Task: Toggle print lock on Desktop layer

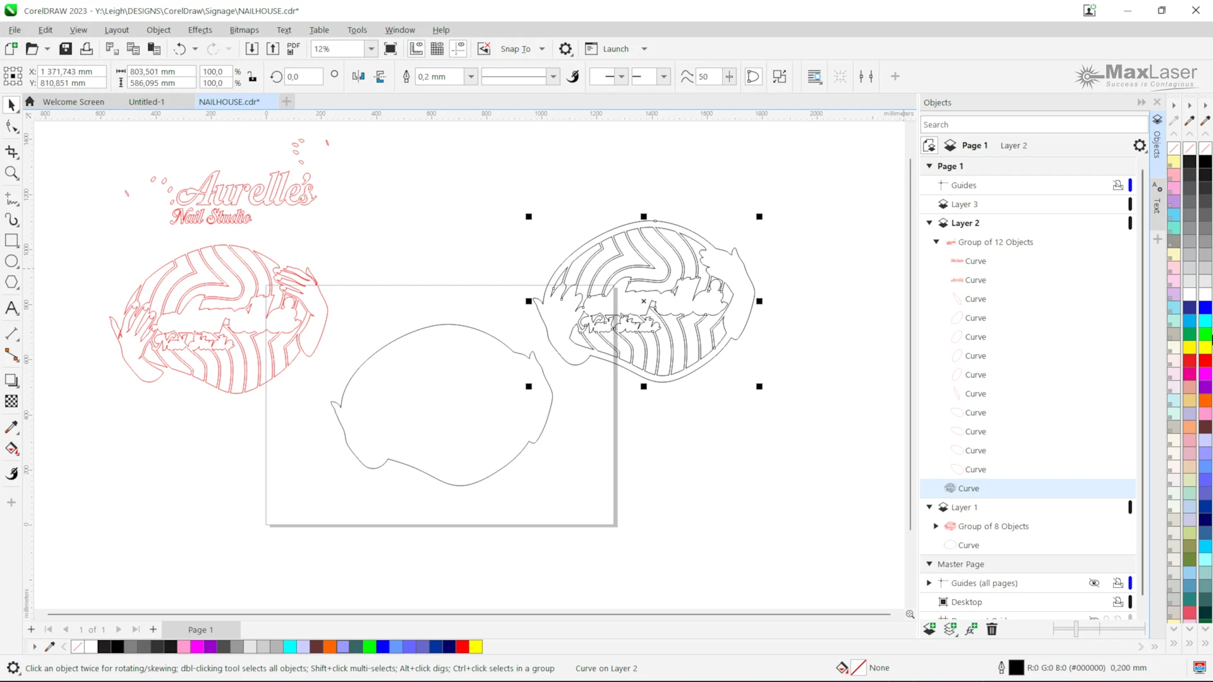Action: pyautogui.click(x=1118, y=602)
